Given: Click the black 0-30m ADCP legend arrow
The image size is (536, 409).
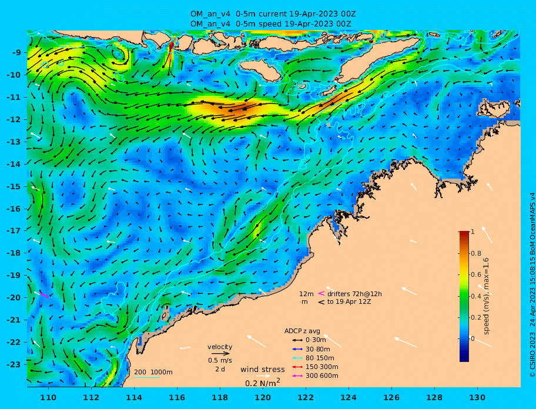Looking at the screenshot, I should click(298, 340).
